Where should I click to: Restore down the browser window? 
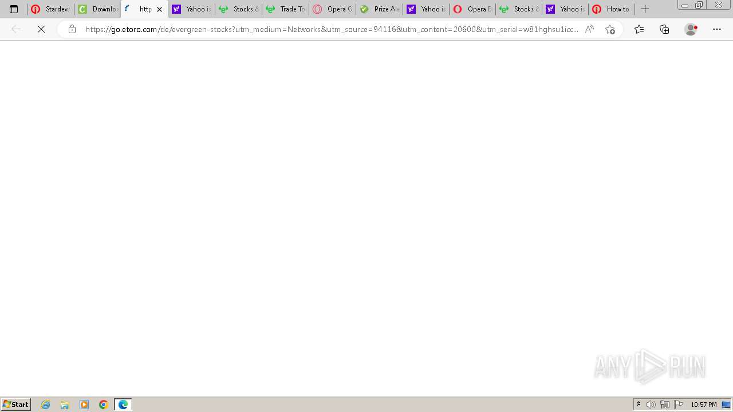[699, 5]
